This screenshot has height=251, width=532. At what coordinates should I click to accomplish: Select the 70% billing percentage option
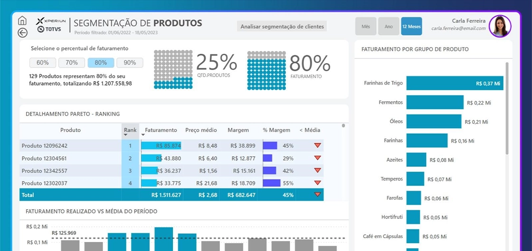[x=72, y=62]
